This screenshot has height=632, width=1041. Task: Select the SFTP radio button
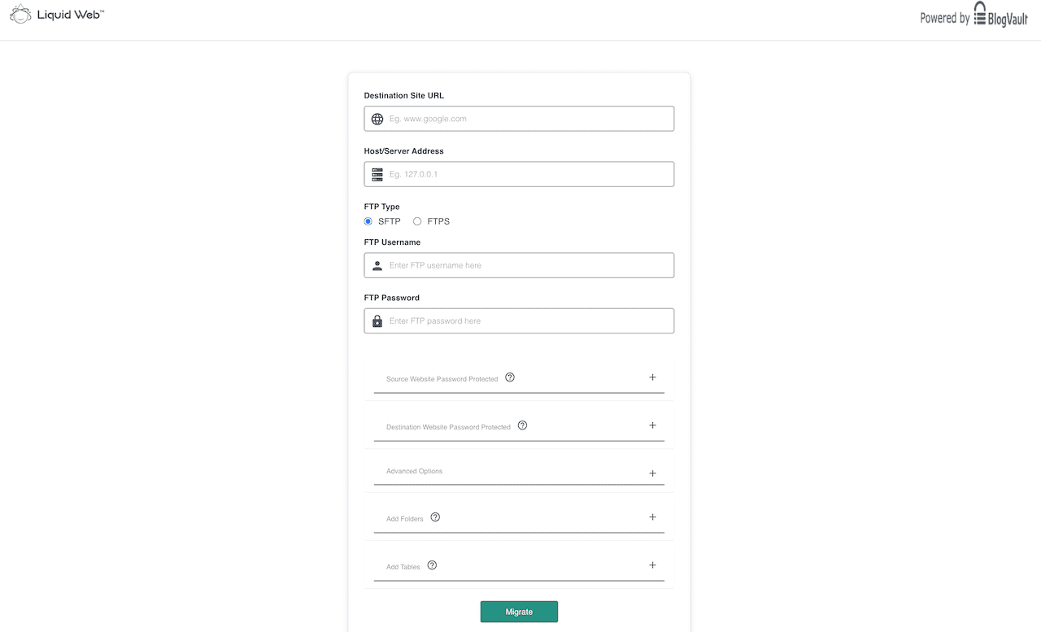pos(368,220)
